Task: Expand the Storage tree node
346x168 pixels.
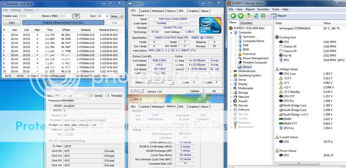Action: click(231, 93)
